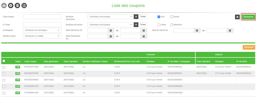The image size is (256, 97).
Task: Enable the Désactivé filter checkbox
Action: point(172,25)
